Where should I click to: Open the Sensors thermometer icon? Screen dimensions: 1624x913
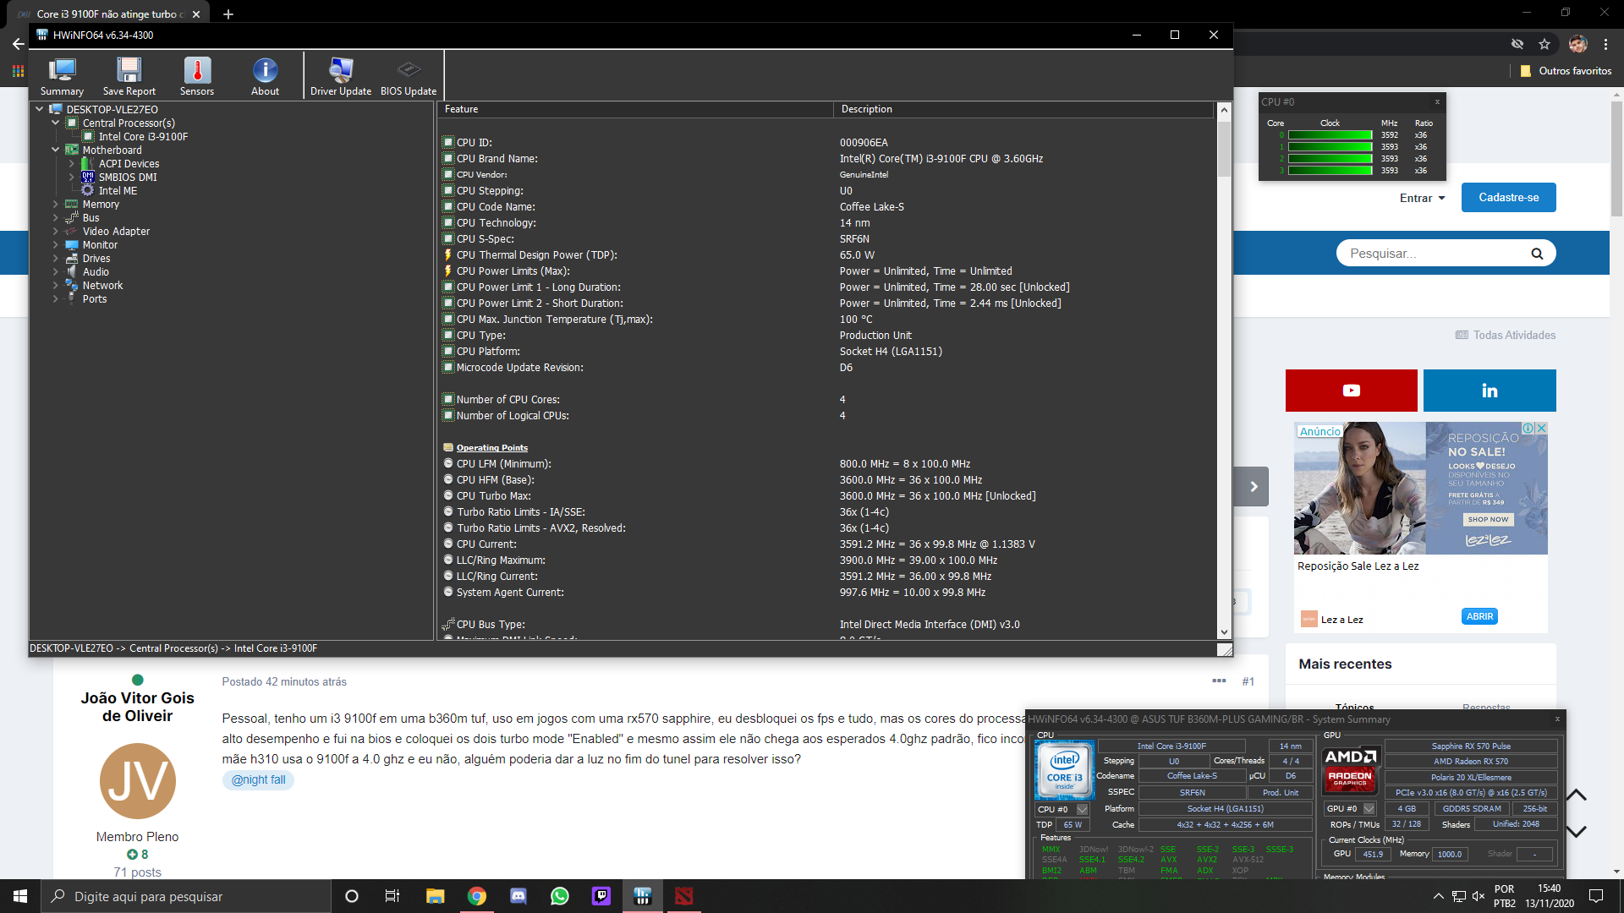pyautogui.click(x=197, y=76)
